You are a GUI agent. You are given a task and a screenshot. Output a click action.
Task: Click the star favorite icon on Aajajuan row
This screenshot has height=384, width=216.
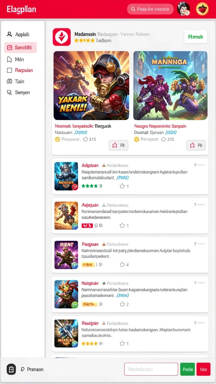122,225
